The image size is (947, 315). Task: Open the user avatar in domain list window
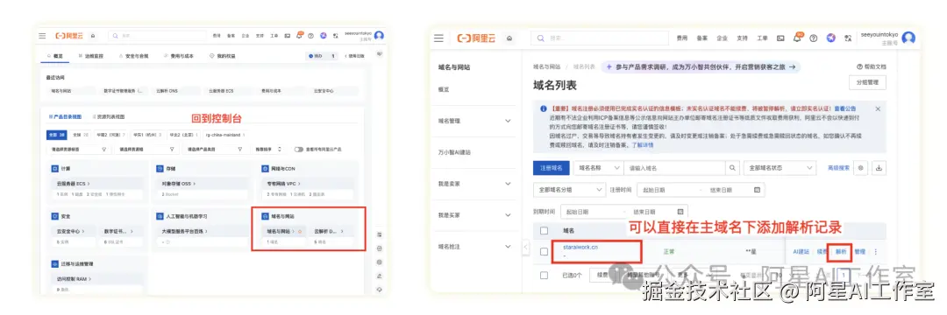pyautogui.click(x=908, y=38)
